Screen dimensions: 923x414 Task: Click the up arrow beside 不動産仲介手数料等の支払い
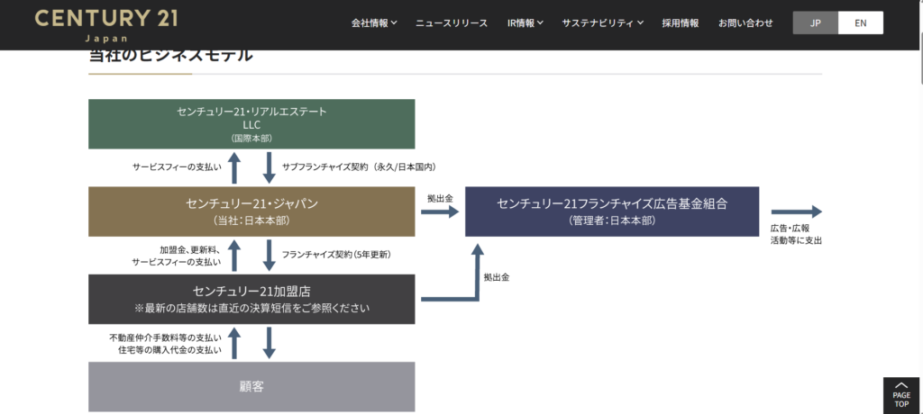(x=234, y=343)
